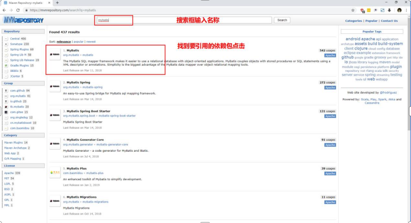Open the Contact Us header link

[389, 21]
